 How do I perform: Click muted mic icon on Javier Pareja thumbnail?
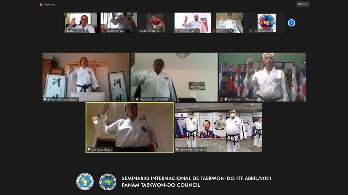pos(214,31)
